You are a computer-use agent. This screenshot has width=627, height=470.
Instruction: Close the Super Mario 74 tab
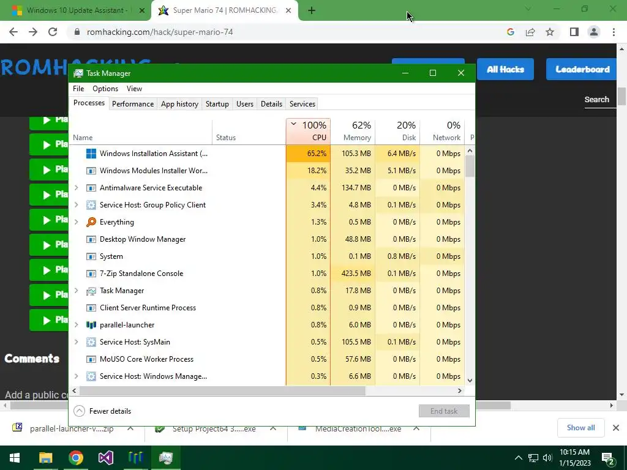[288, 10]
